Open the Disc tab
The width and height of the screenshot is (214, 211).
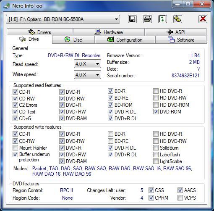tap(73, 40)
